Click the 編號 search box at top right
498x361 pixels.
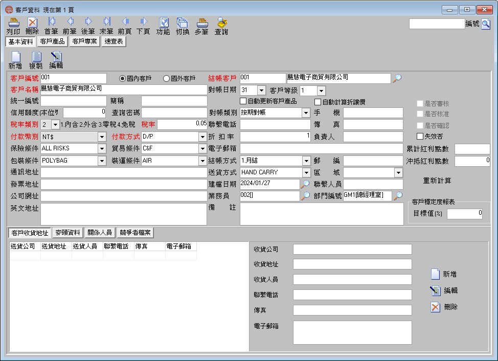coord(437,24)
